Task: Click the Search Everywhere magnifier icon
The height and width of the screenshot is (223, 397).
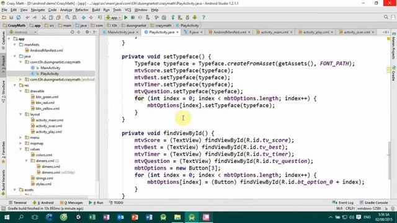Action: (x=386, y=17)
